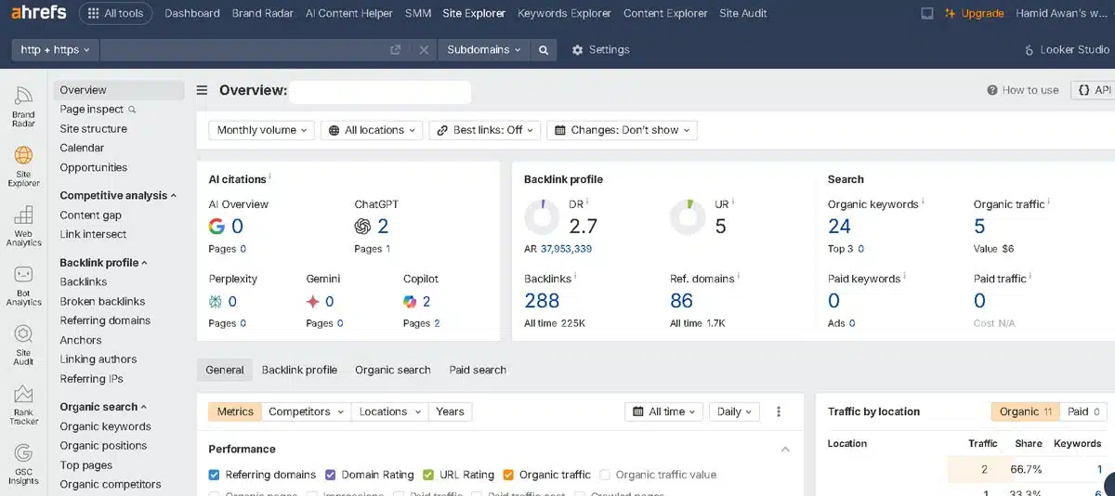Open Content gap in sidebar

pos(91,215)
